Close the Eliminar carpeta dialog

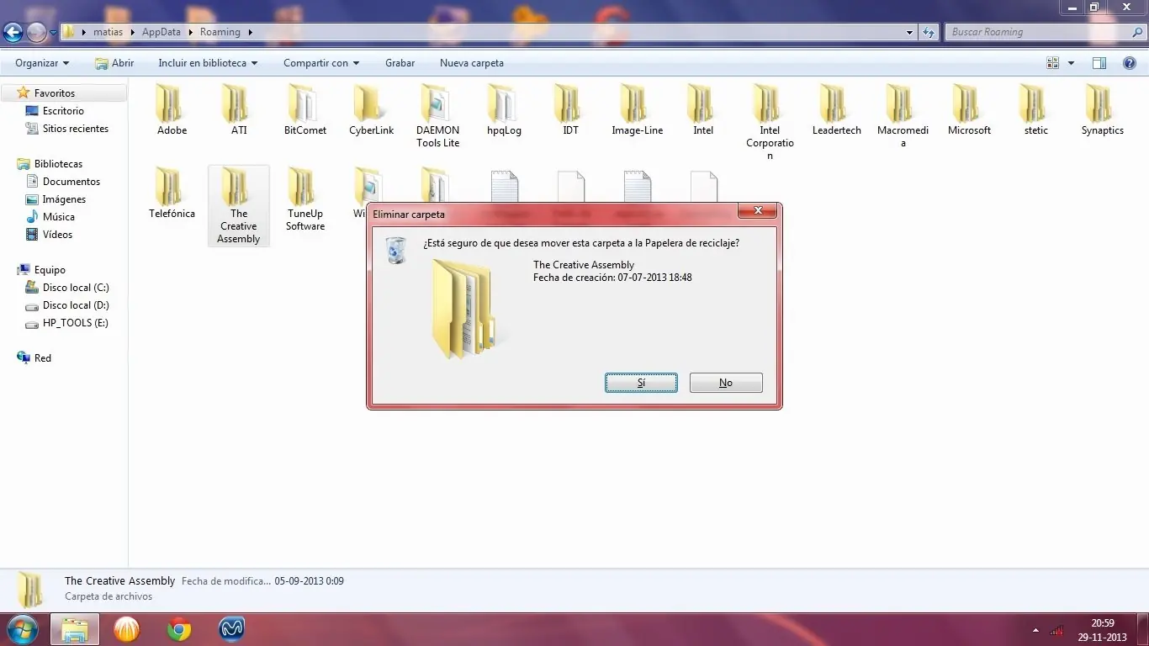pos(758,210)
